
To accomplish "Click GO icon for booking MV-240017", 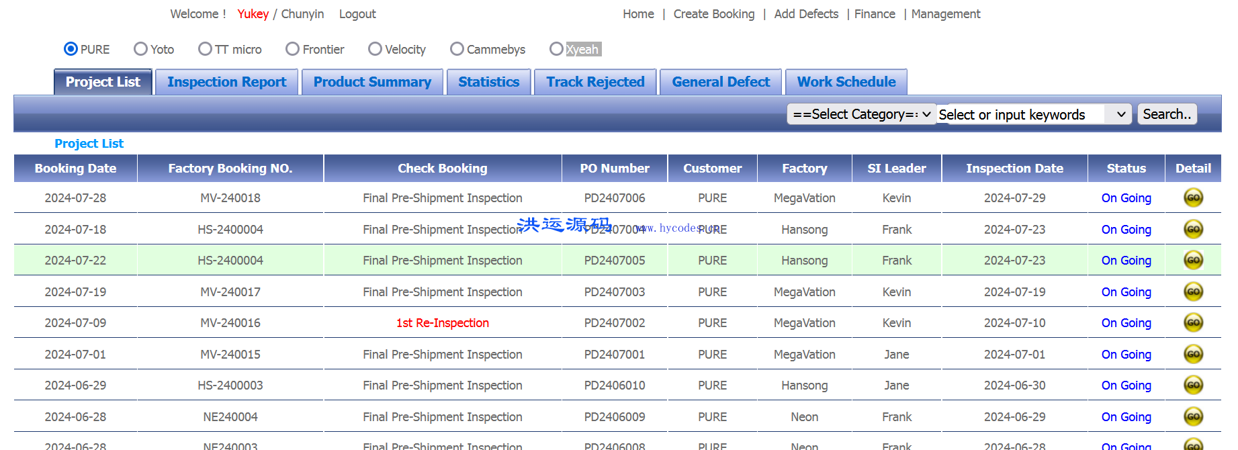I will click(1192, 291).
